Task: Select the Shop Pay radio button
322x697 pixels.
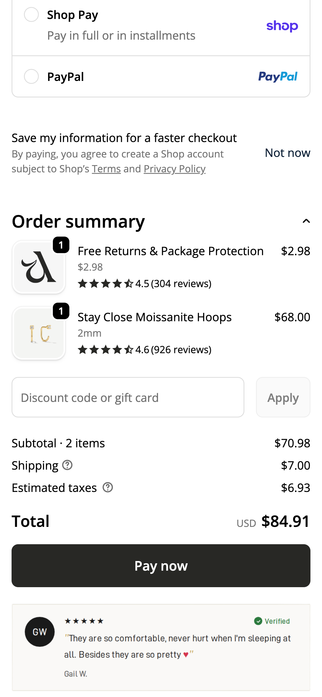Action: [31, 15]
